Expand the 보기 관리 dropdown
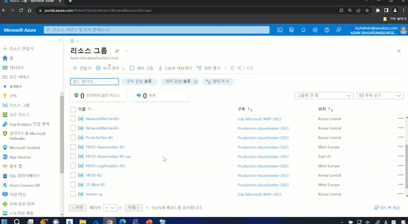The width and height of the screenshot is (408, 224). pyautogui.click(x=110, y=68)
